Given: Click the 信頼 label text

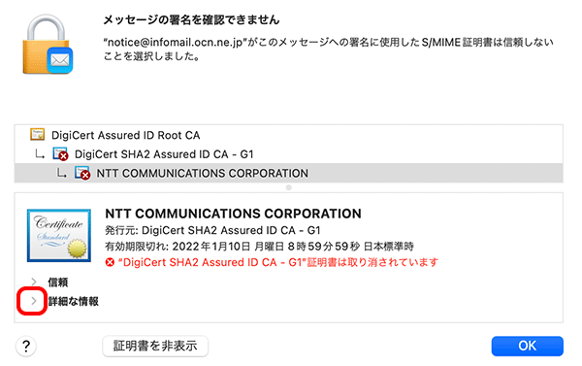Looking at the screenshot, I should pyautogui.click(x=58, y=283).
